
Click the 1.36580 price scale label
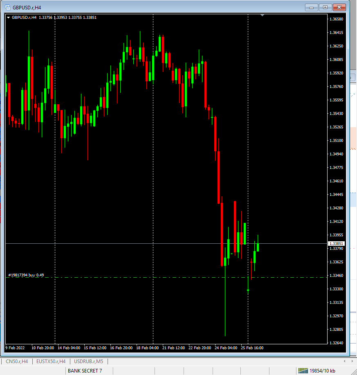click(336, 19)
